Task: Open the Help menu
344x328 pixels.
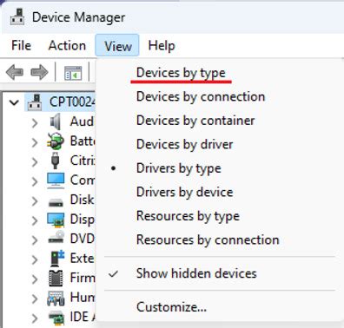Action: pos(162,45)
